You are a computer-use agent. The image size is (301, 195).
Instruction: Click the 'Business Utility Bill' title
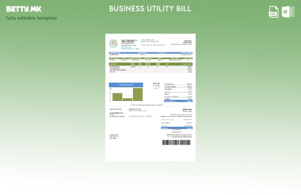pyautogui.click(x=150, y=9)
